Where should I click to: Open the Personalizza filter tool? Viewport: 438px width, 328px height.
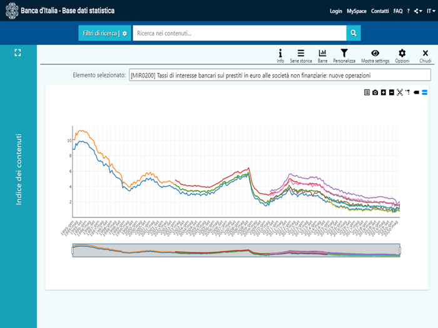344,56
